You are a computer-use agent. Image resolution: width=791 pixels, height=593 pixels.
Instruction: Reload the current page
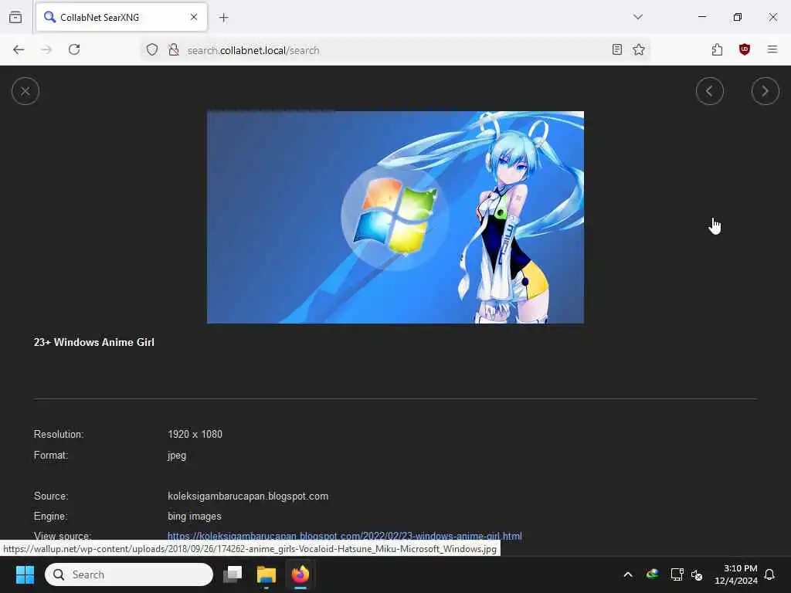74,49
